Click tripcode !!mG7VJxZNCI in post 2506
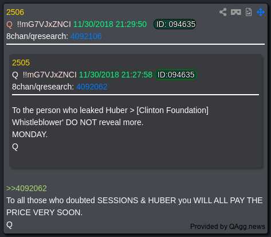This screenshot has width=271, height=237. [44, 24]
